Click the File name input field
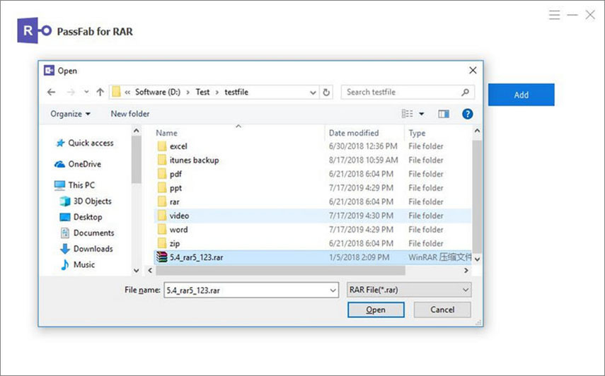The height and width of the screenshot is (376, 605). [251, 290]
